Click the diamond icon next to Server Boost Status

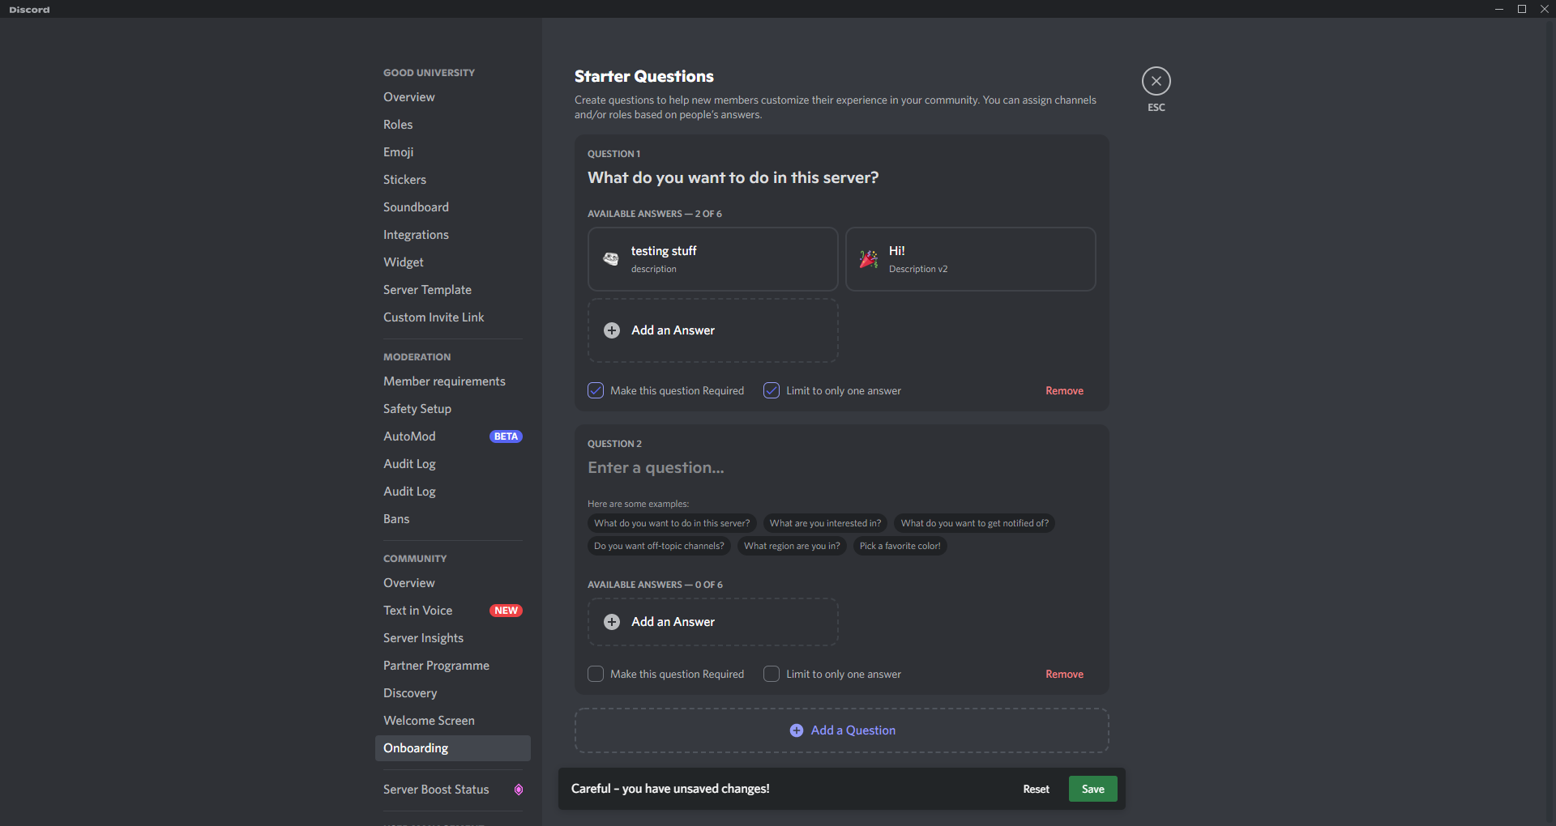(519, 790)
